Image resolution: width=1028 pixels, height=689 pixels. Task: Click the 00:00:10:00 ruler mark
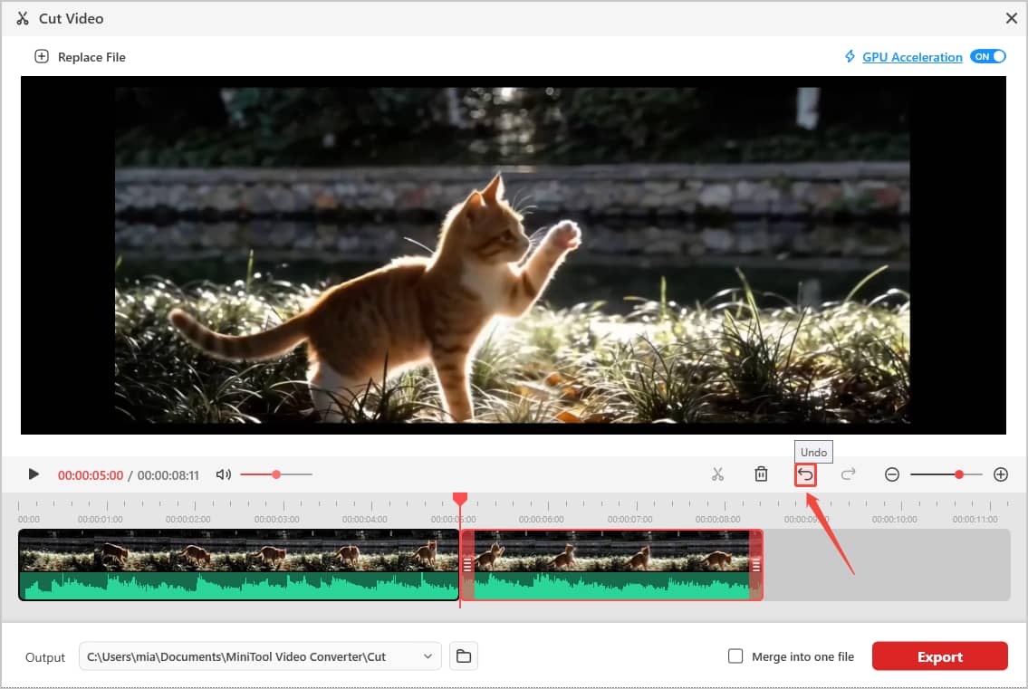[x=894, y=519]
